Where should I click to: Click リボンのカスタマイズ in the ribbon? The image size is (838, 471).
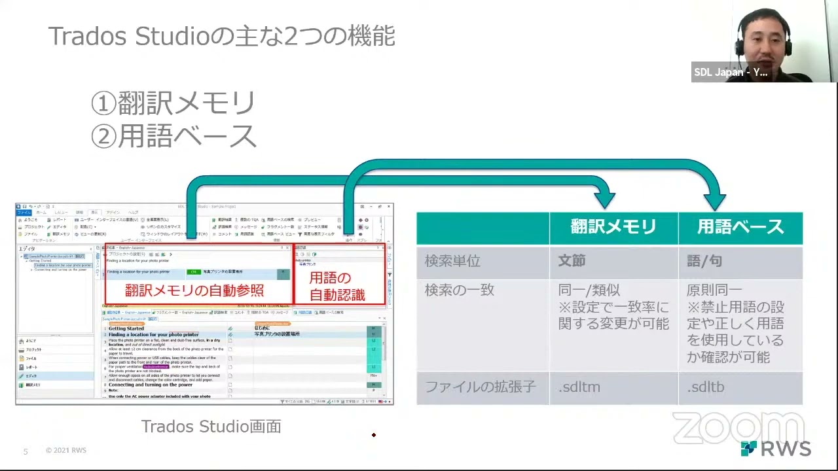coord(160,227)
